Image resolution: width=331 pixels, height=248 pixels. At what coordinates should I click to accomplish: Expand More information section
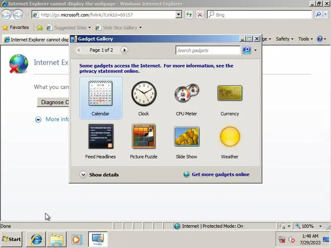(x=38, y=119)
